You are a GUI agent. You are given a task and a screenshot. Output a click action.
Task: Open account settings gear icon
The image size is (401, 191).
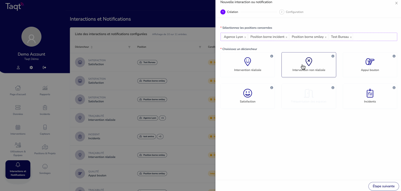[x=31, y=67]
